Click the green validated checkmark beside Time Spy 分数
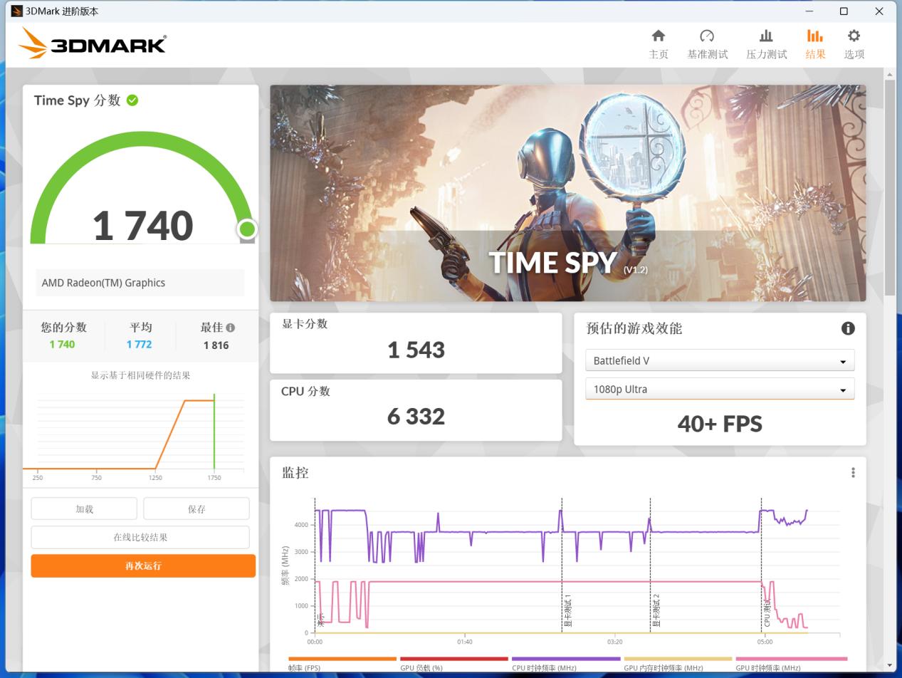Screen dimensions: 902x678 (132, 100)
